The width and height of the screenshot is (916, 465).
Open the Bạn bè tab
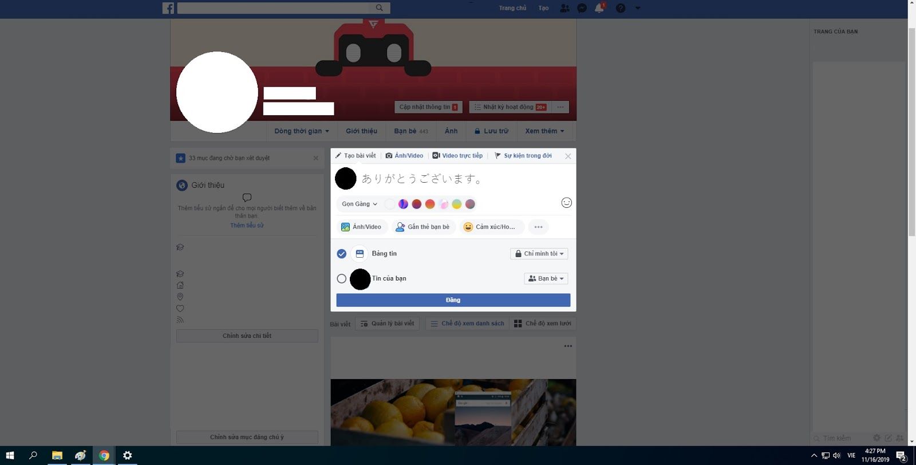411,131
